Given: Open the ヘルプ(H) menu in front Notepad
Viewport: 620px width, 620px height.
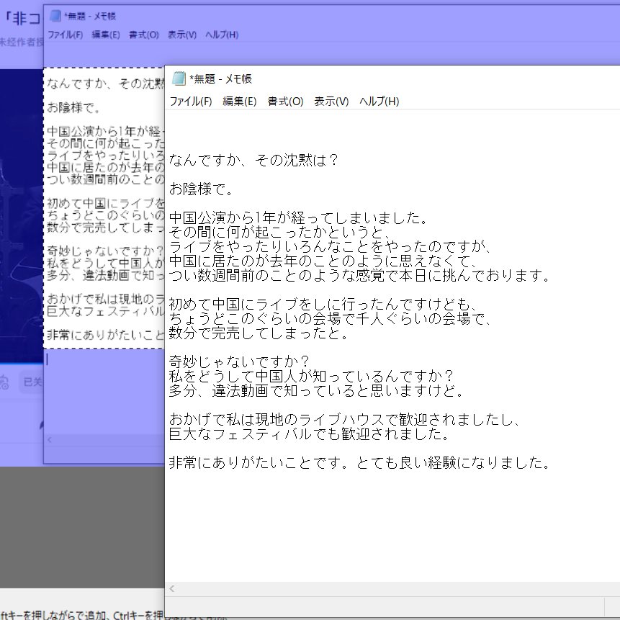Looking at the screenshot, I should click(379, 102).
